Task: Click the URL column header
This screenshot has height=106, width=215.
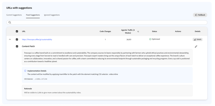Action: point(24,31)
